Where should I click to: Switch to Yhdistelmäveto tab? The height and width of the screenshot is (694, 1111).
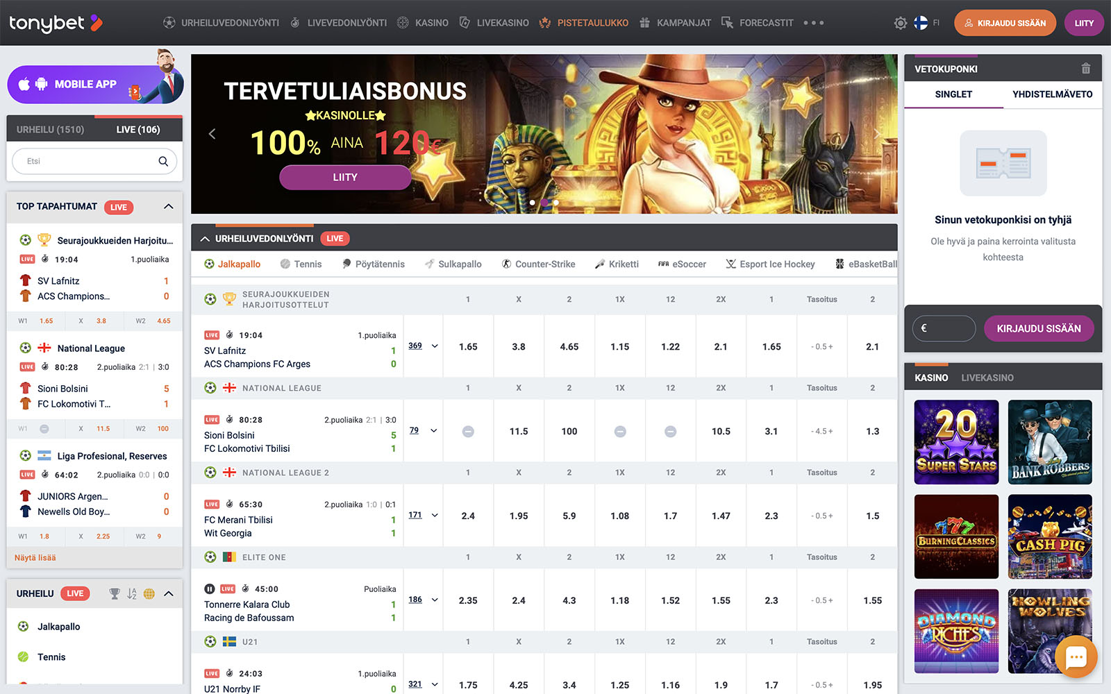click(1052, 94)
